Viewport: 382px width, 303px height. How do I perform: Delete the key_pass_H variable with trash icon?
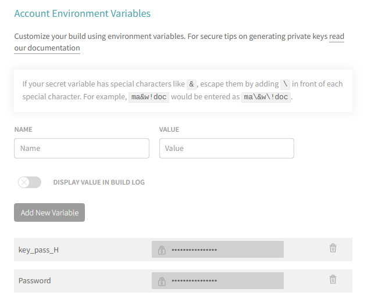pos(333,248)
